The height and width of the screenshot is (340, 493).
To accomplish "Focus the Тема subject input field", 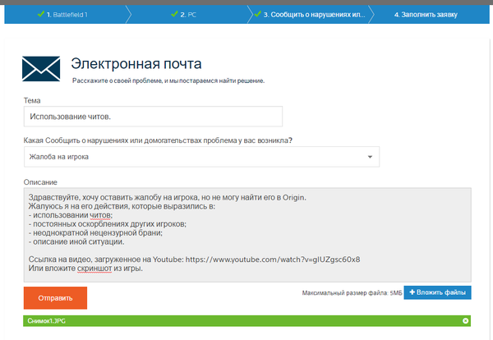I will tap(153, 117).
